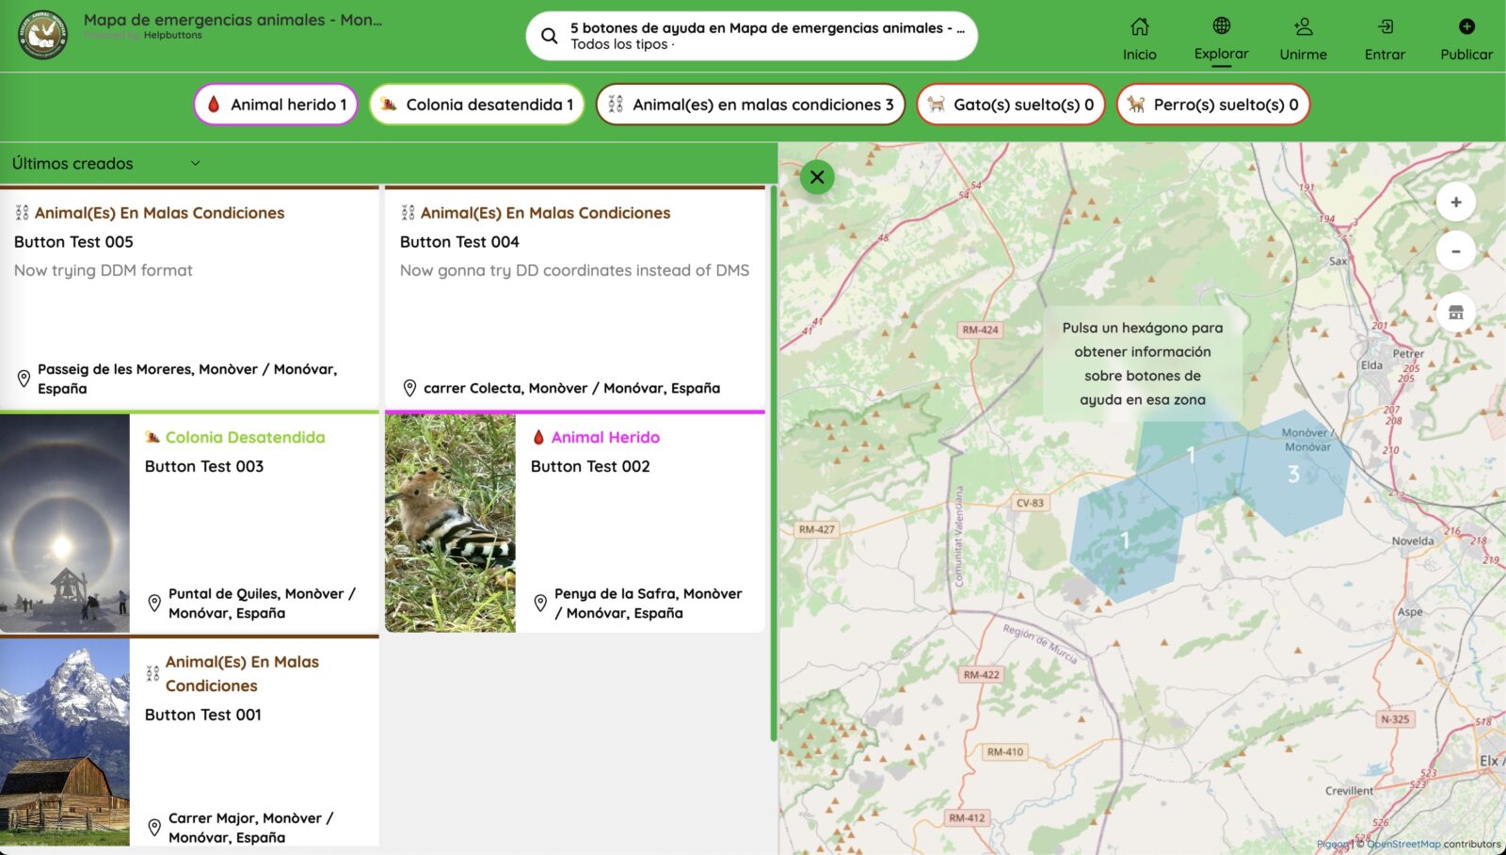Zoom in on the map
Image resolution: width=1506 pixels, height=855 pixels.
coord(1455,202)
